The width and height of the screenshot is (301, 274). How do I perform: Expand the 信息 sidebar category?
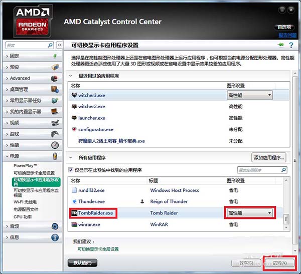tap(7, 237)
